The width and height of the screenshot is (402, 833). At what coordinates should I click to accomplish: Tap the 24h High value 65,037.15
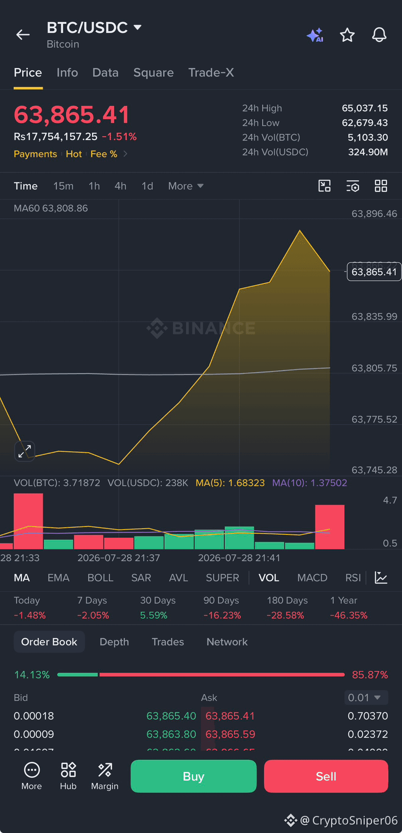point(365,108)
